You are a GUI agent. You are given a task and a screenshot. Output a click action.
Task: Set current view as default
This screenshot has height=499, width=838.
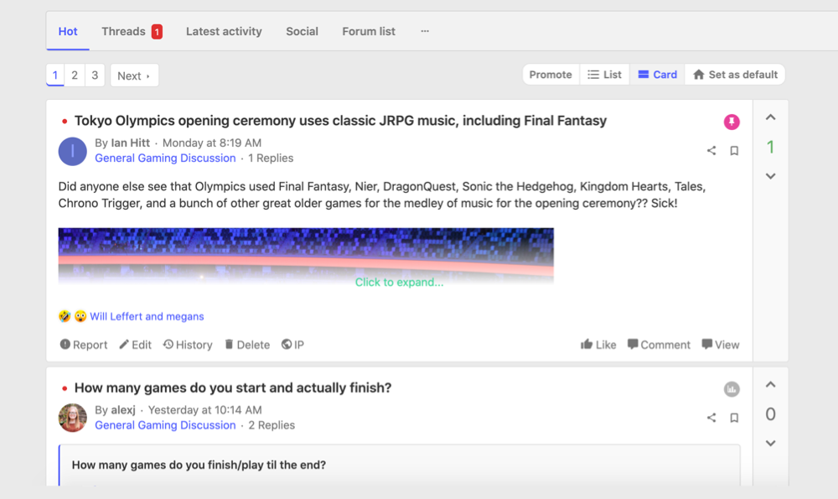tap(735, 75)
